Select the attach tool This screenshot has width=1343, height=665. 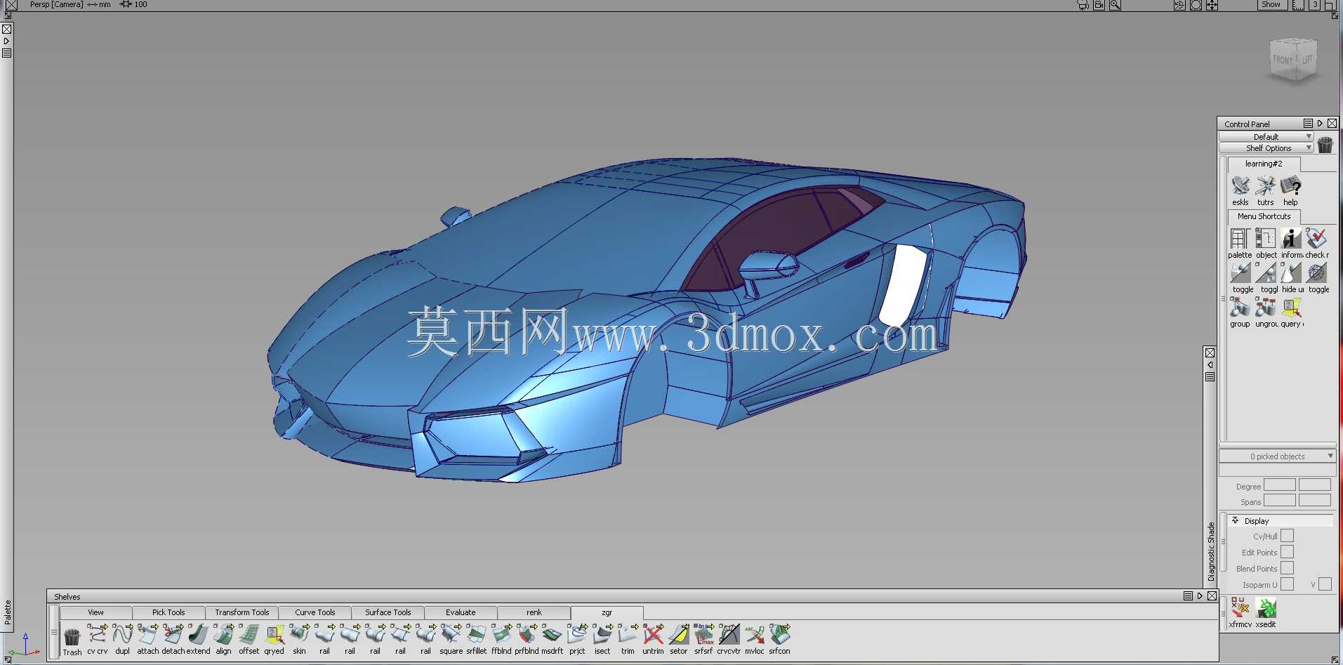coord(147,634)
